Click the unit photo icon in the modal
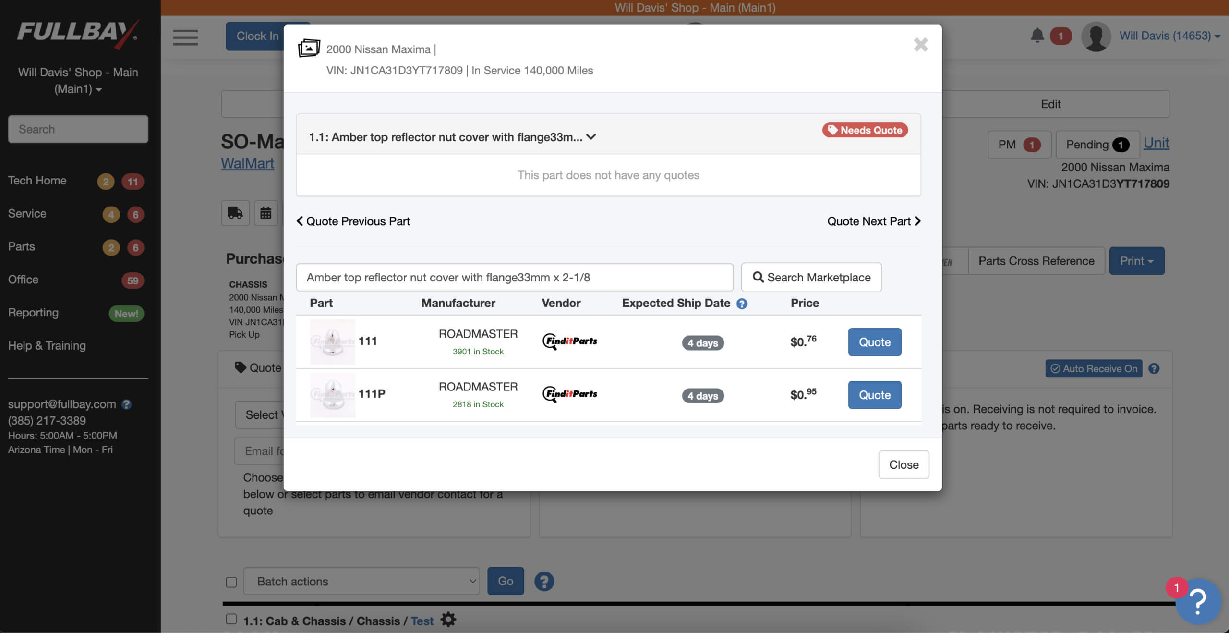This screenshot has height=633, width=1229. pos(309,48)
